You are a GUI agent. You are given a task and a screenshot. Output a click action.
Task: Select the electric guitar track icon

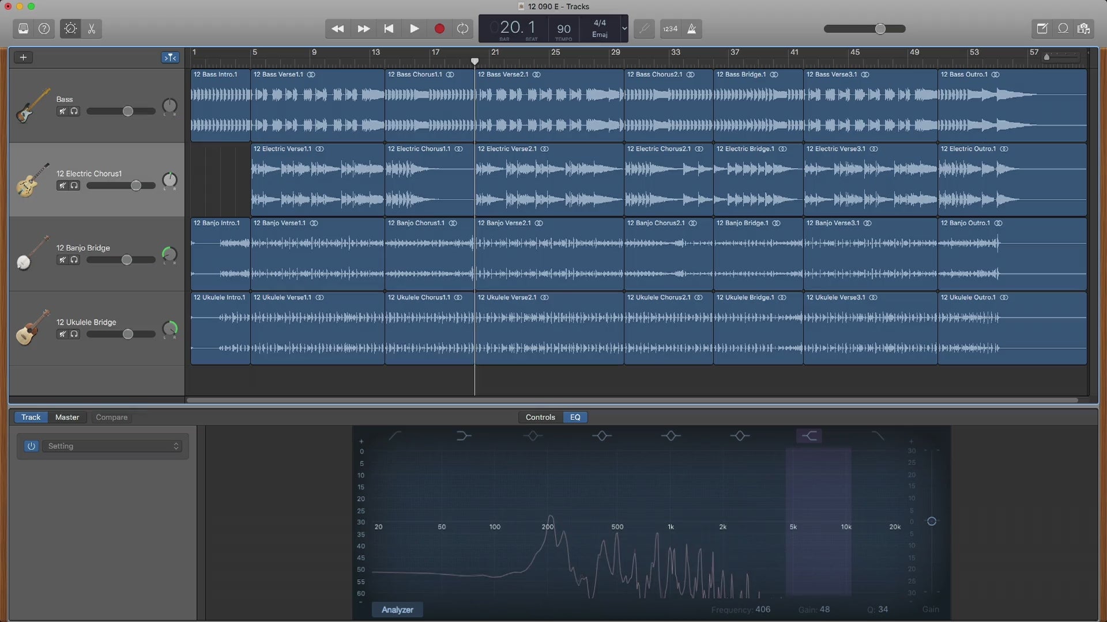tap(32, 180)
